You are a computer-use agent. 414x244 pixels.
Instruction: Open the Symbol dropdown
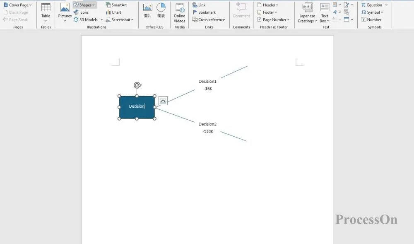[372, 12]
